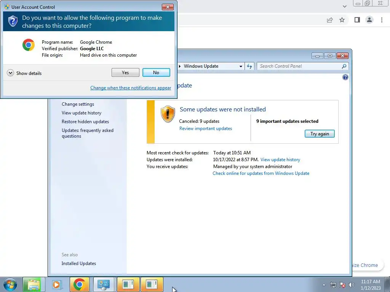The height and width of the screenshot is (292, 390).
Task: Click the refresh button beside the address bar
Action: [x=249, y=66]
